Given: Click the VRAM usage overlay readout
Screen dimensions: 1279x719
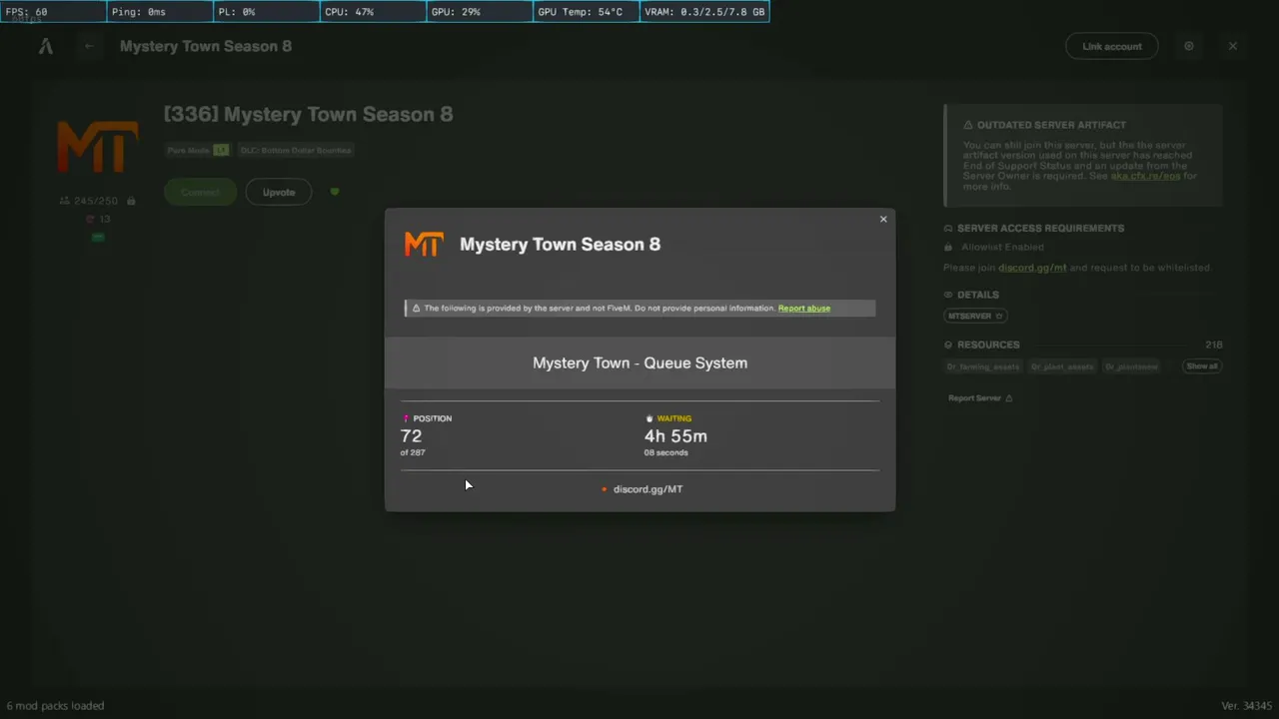Looking at the screenshot, I should (704, 12).
